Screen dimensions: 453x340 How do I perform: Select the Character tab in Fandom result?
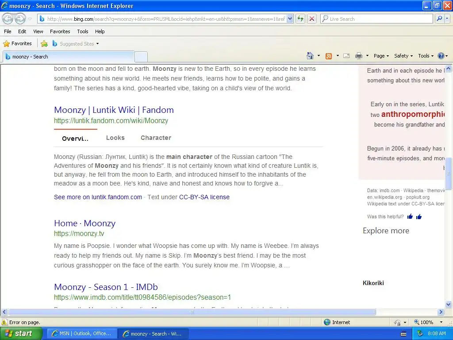(x=156, y=138)
